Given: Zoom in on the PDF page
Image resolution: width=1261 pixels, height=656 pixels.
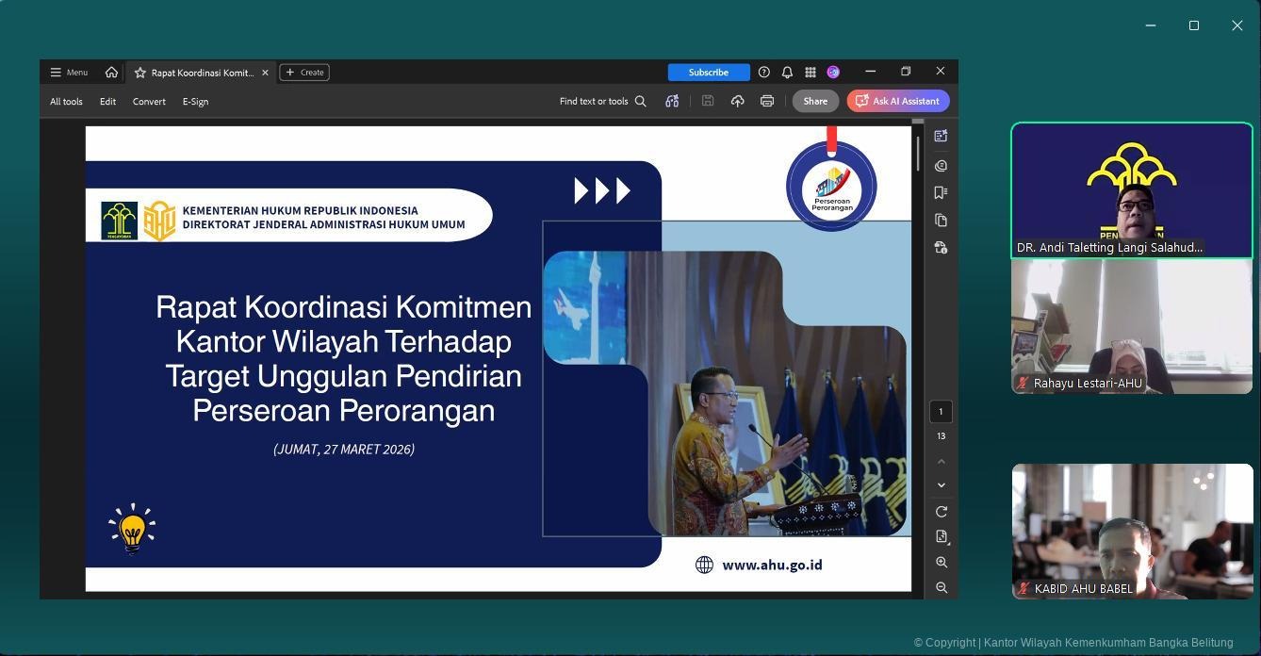Looking at the screenshot, I should 941,562.
